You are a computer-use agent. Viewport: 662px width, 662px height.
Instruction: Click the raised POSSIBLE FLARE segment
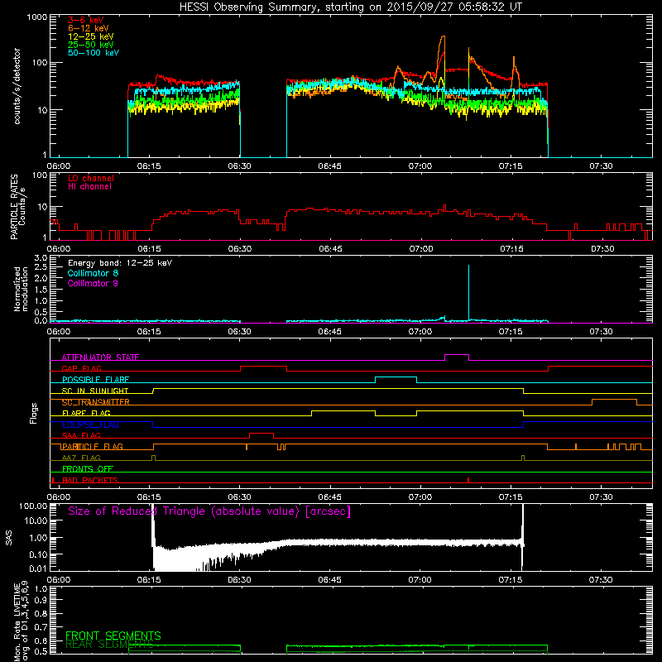point(396,377)
